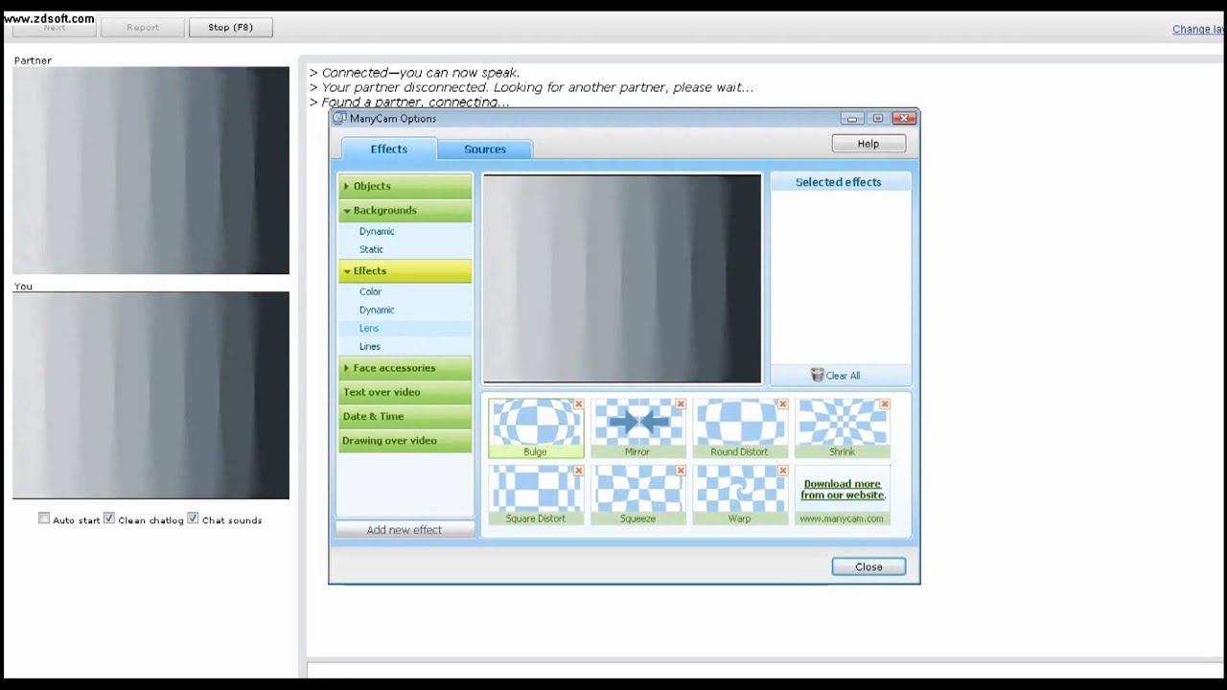Delete Shrink effect via its X icon
The image size is (1227, 690).
coord(885,404)
